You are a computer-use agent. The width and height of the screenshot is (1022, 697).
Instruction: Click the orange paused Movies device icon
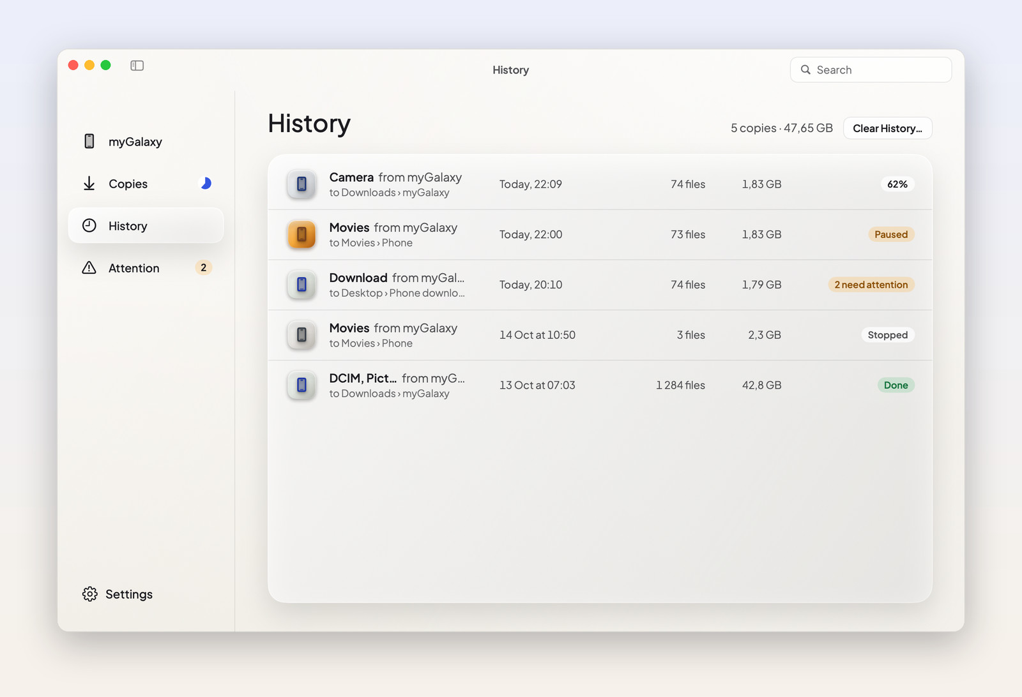pos(301,234)
